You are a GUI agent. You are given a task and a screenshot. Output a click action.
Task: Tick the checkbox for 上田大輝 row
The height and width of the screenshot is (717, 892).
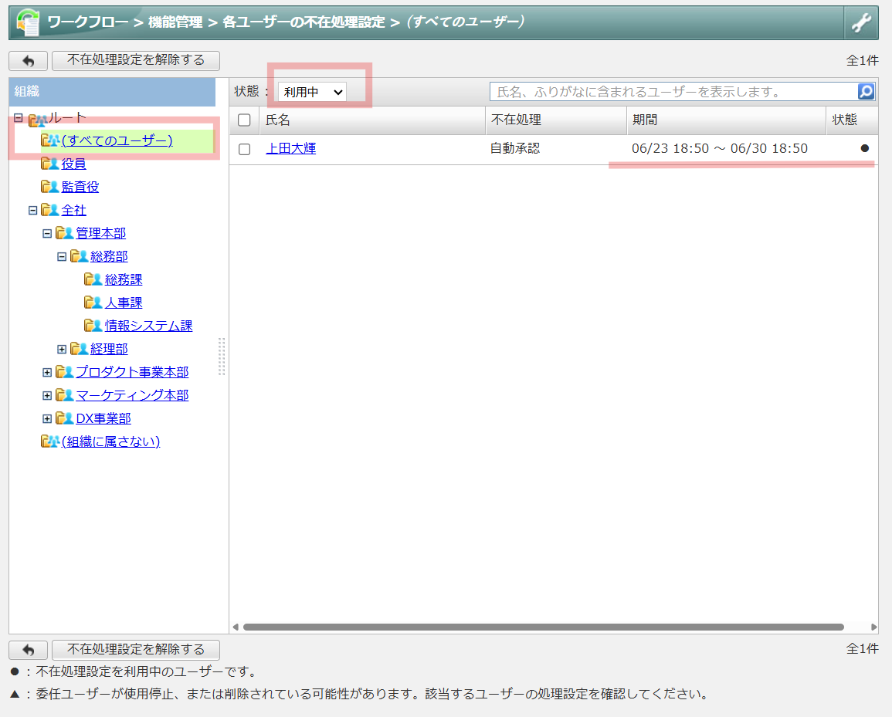[x=244, y=149]
